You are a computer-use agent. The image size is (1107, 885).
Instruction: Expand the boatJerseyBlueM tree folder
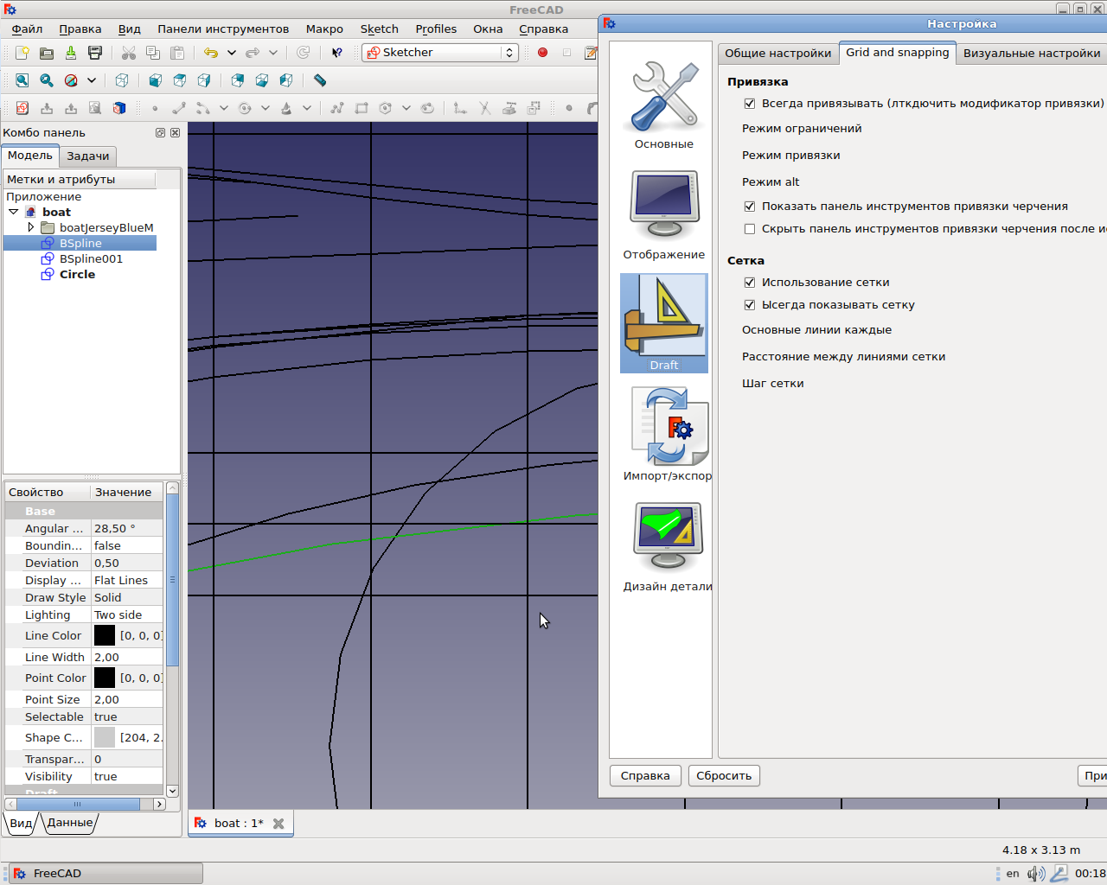31,227
